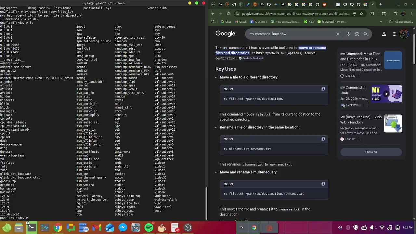Open the Chat bookmark
Image resolution: width=416 pixels, height=234 pixels.
[x=226, y=22]
